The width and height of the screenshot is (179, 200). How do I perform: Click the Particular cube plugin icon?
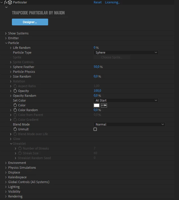click(10, 2)
